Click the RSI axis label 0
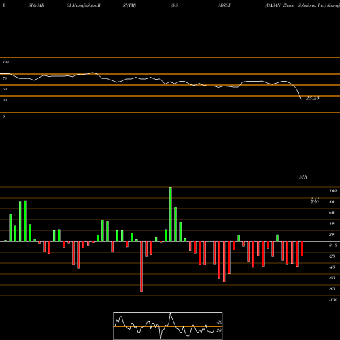Screen dimensions: 340x340 pyautogui.click(x=3, y=116)
